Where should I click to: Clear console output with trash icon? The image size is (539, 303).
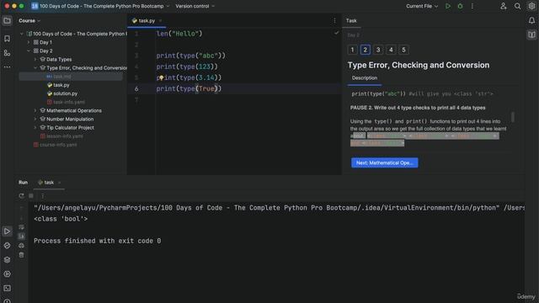21,255
